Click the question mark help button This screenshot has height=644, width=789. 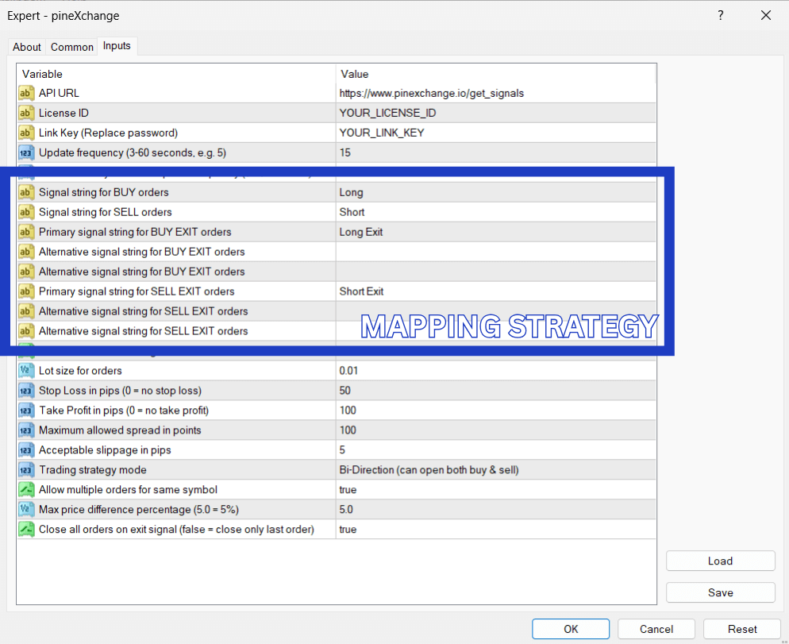coord(721,16)
